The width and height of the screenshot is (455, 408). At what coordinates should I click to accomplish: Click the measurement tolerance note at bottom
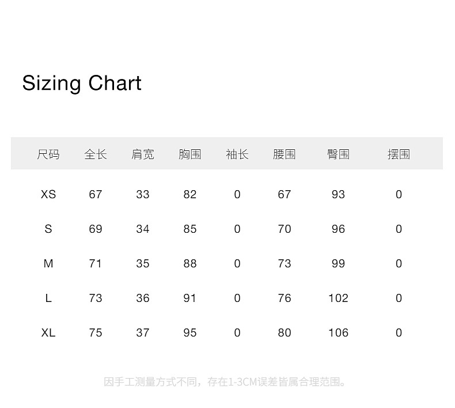[x=226, y=382]
